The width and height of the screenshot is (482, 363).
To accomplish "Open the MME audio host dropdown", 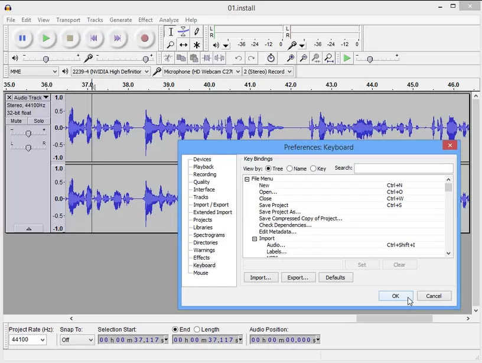I will [x=34, y=72].
